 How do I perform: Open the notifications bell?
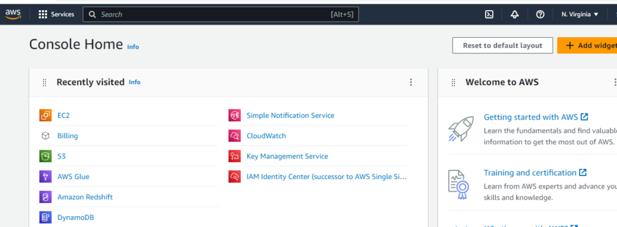click(x=515, y=14)
